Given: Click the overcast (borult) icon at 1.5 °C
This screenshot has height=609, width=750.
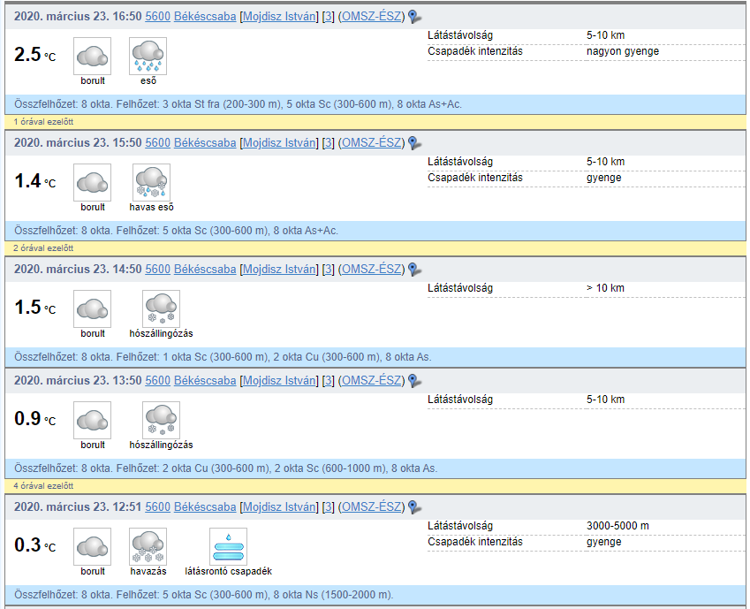Looking at the screenshot, I should point(92,308).
